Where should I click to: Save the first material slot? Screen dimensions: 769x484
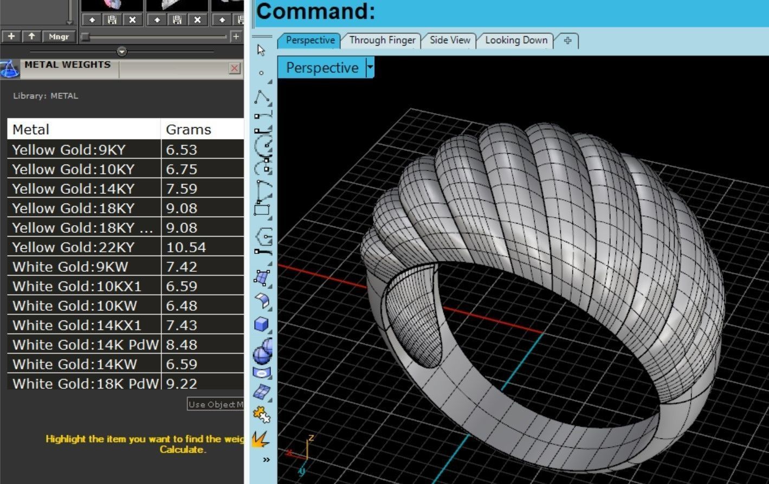[x=112, y=20]
